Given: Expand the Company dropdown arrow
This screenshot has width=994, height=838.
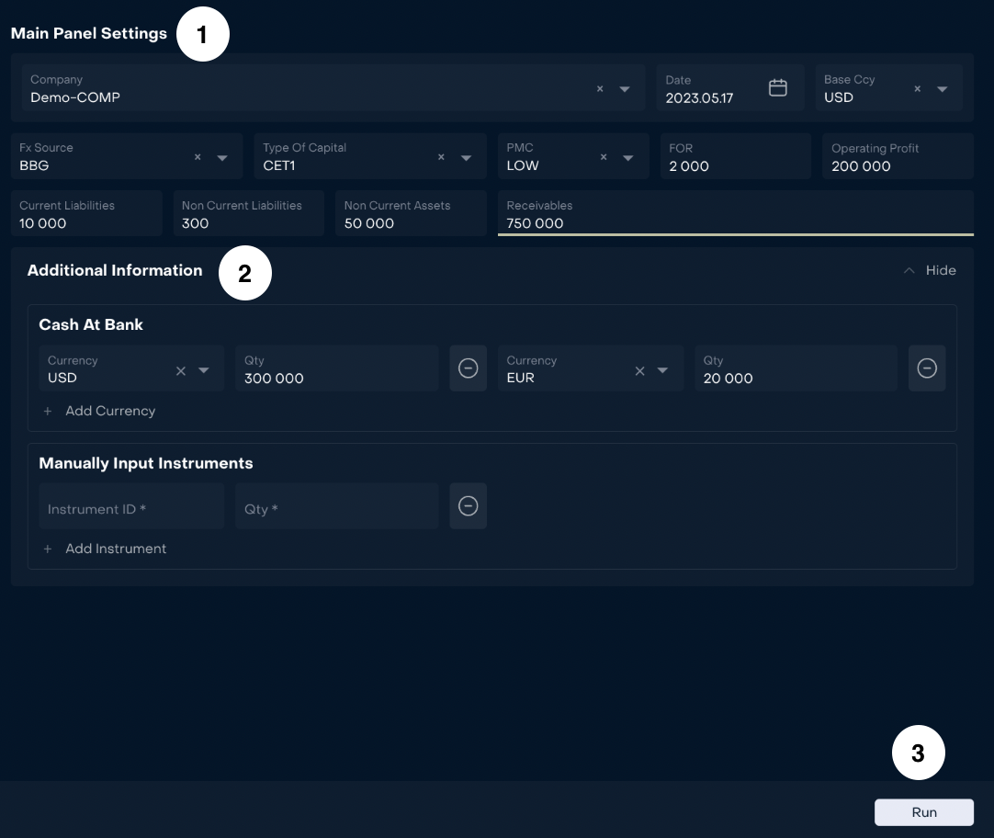Looking at the screenshot, I should coord(625,89).
